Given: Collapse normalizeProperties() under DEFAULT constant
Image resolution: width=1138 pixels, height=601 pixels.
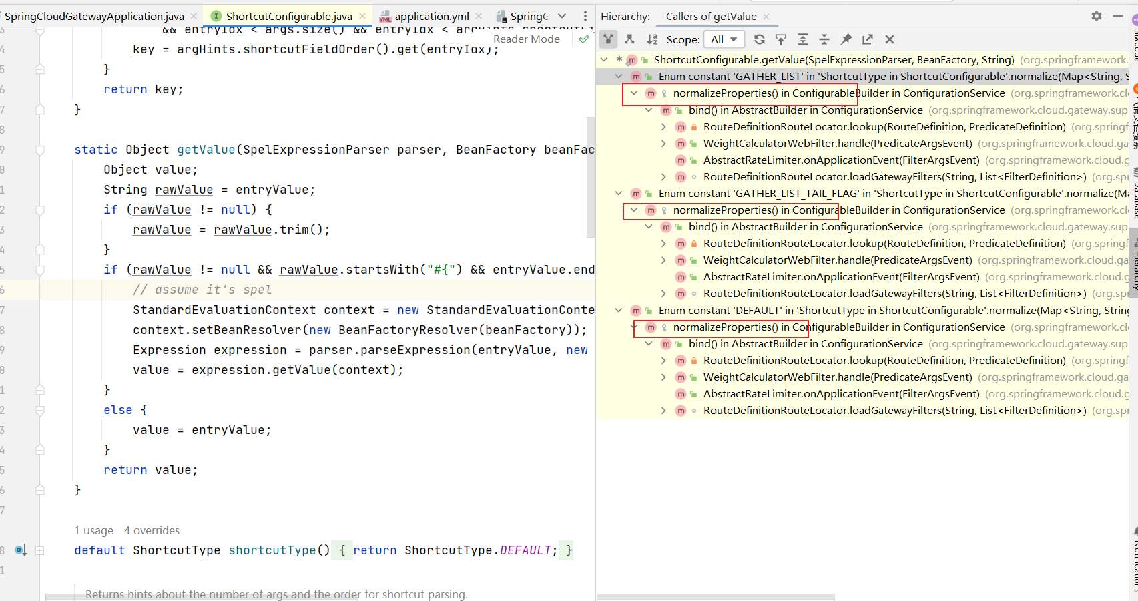Looking at the screenshot, I should 634,327.
